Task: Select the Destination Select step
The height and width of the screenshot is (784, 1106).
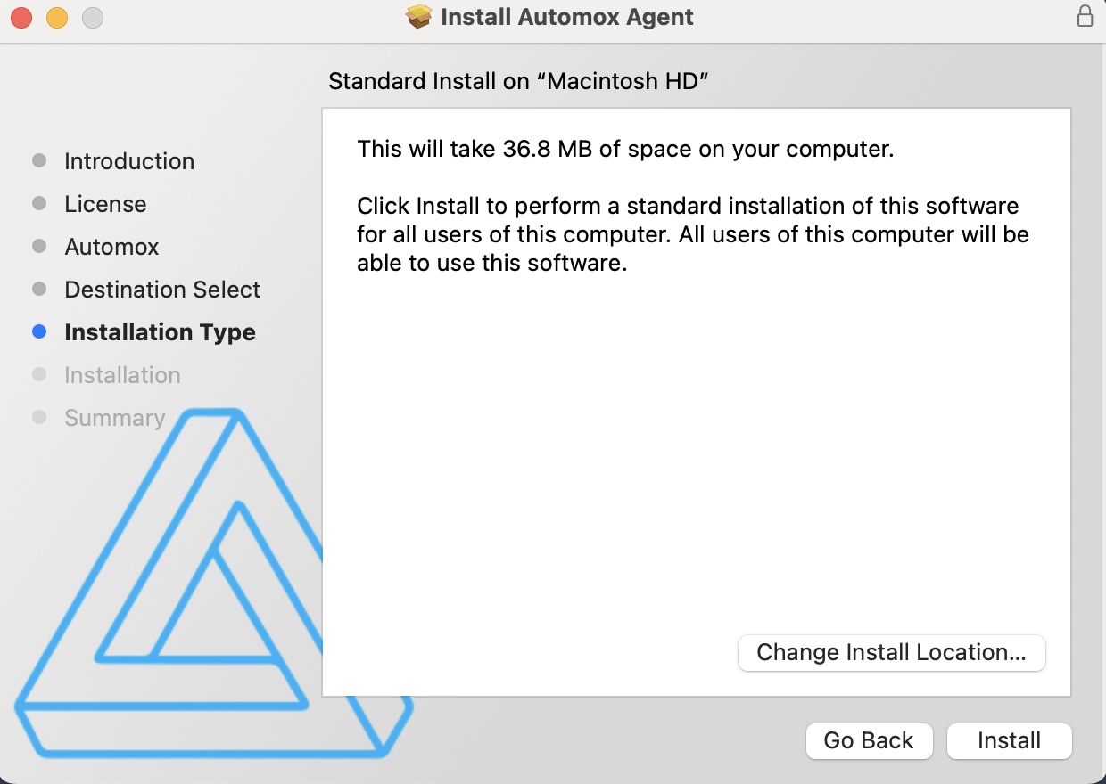Action: [x=162, y=290]
